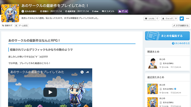Open video title あのサークルの最新作をプレイしてみた
This screenshot has width=191, height=107.
[x=37, y=72]
